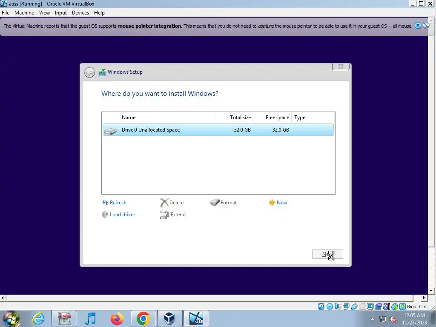Click the horizontal scrollbar right arrow
Screen dimensions: 436x327
coord(424,298)
